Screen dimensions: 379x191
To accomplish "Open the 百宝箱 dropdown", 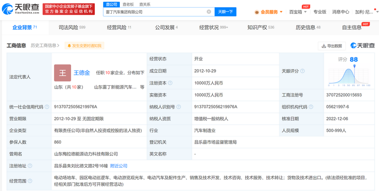I will tap(298, 12).
